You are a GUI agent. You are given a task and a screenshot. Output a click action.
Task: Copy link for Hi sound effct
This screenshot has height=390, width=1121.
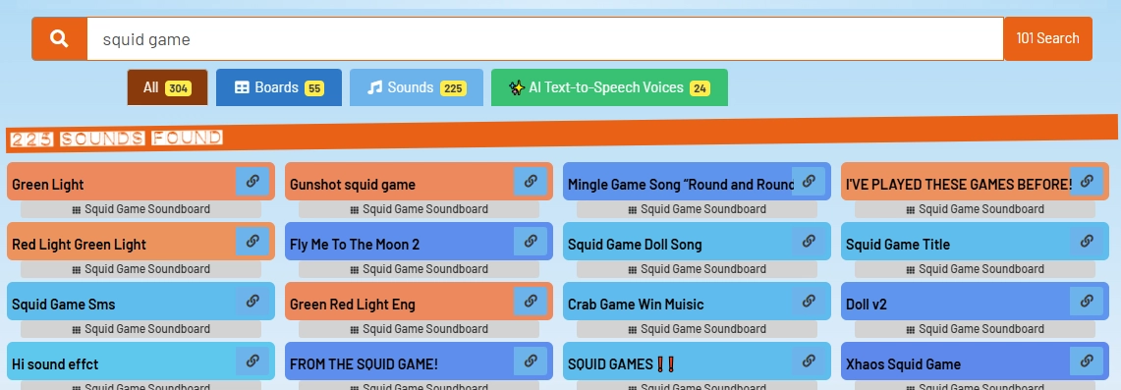[252, 362]
